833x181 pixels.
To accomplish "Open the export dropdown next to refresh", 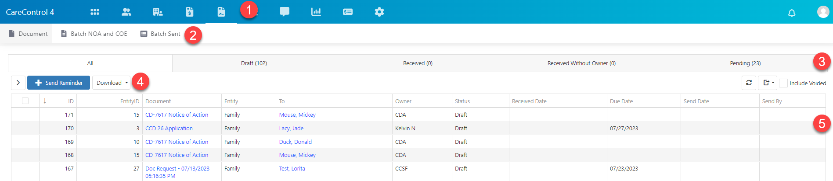I will pyautogui.click(x=768, y=83).
